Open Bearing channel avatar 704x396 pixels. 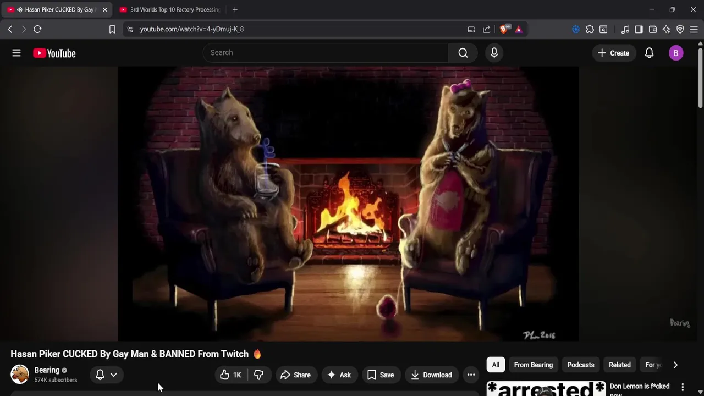[20, 375]
